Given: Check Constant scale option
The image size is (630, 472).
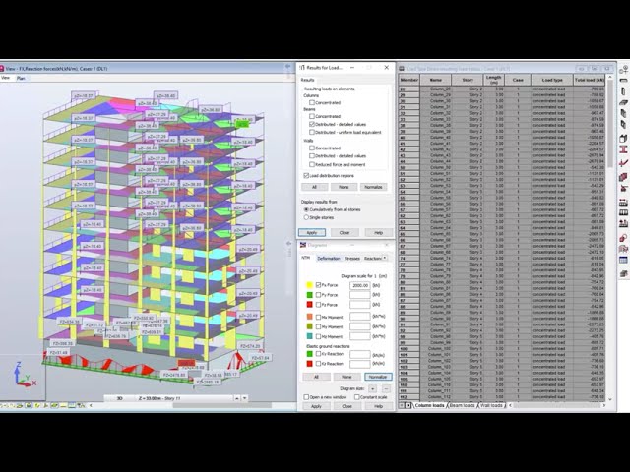Looking at the screenshot, I should [x=356, y=397].
